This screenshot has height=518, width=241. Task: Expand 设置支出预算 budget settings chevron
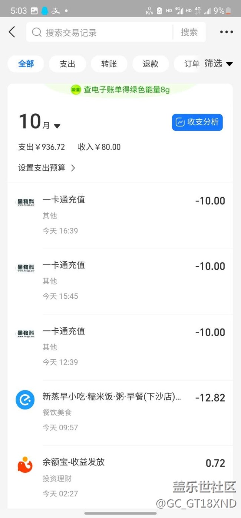point(73,168)
